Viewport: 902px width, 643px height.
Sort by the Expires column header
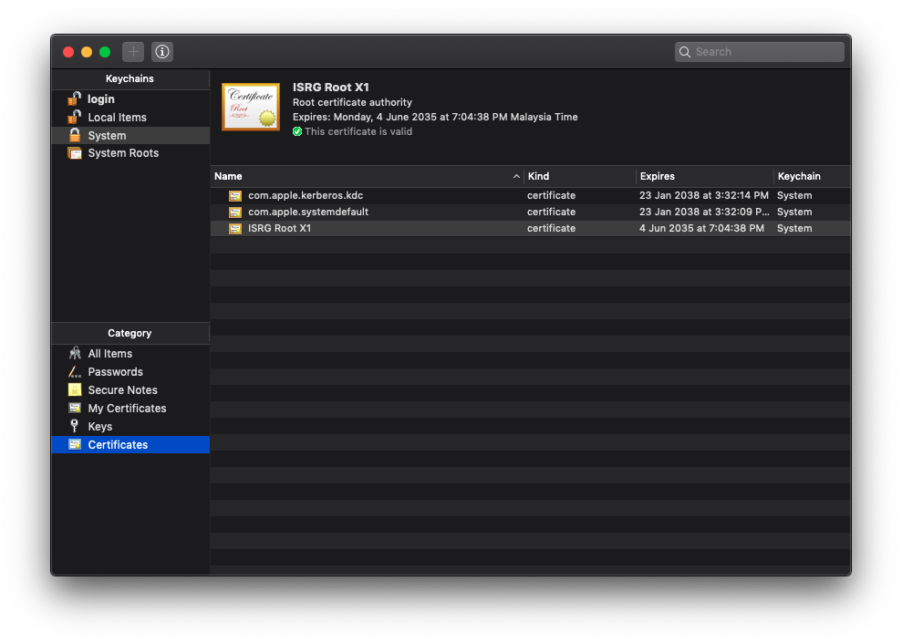702,176
